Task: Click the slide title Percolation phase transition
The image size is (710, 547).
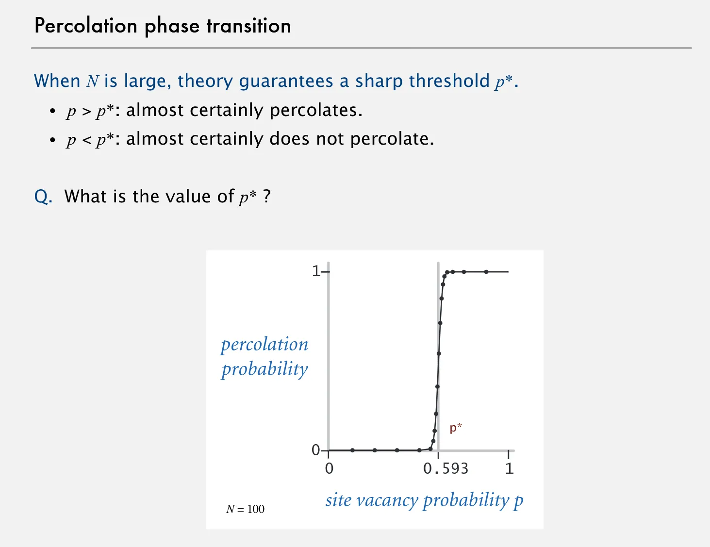Action: pos(163,26)
